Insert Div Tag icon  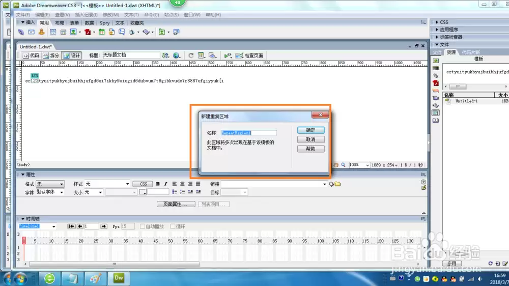(63, 32)
